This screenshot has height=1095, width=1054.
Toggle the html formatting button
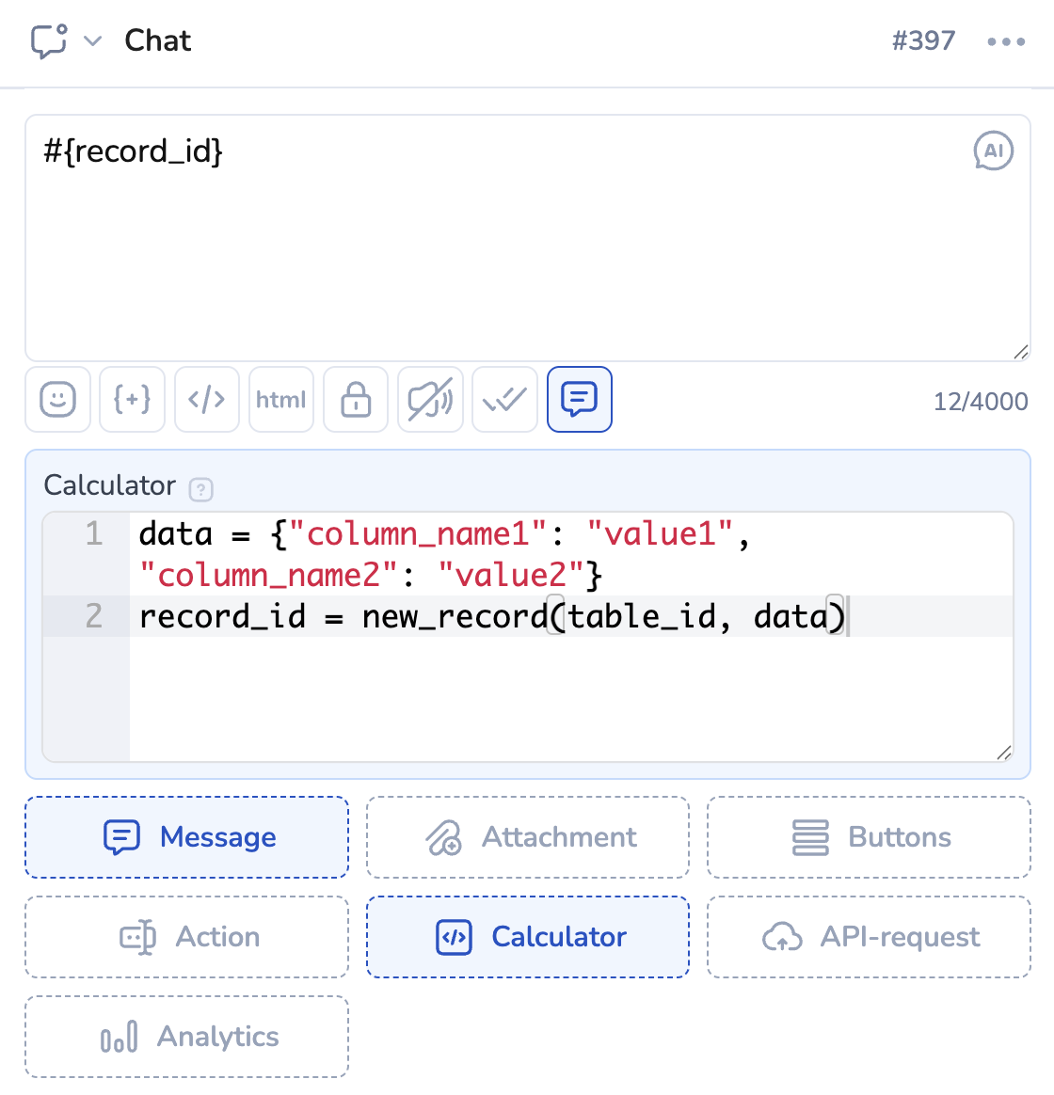(281, 400)
